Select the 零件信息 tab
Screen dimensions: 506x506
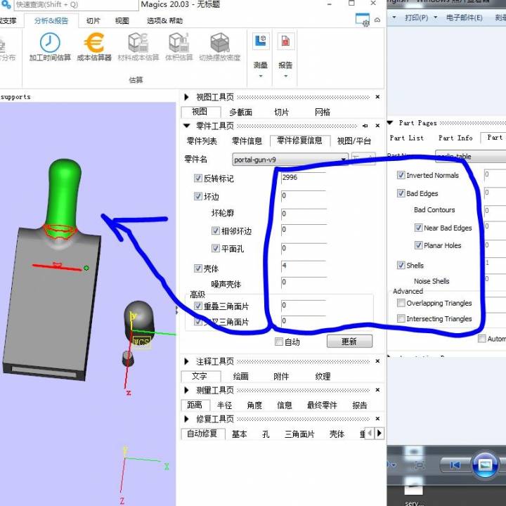coord(247,141)
